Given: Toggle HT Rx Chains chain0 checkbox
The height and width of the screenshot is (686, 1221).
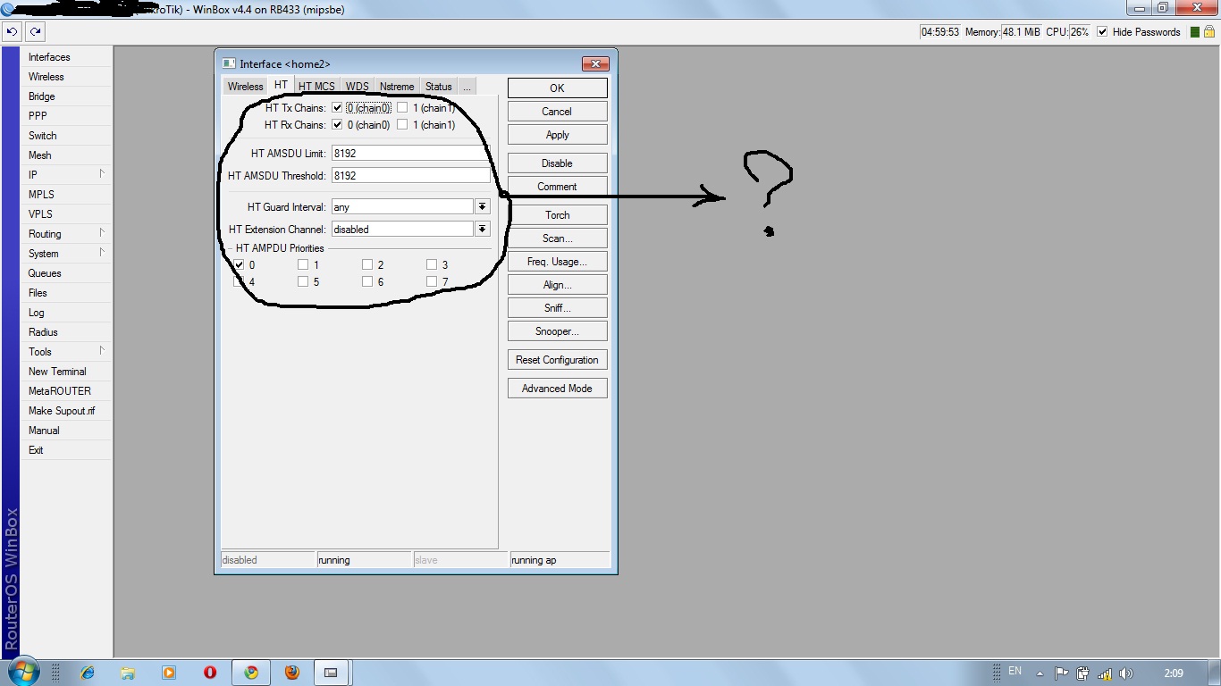Looking at the screenshot, I should tap(337, 125).
